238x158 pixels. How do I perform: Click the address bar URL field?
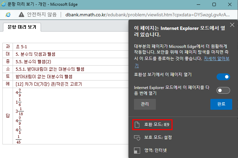(147, 15)
